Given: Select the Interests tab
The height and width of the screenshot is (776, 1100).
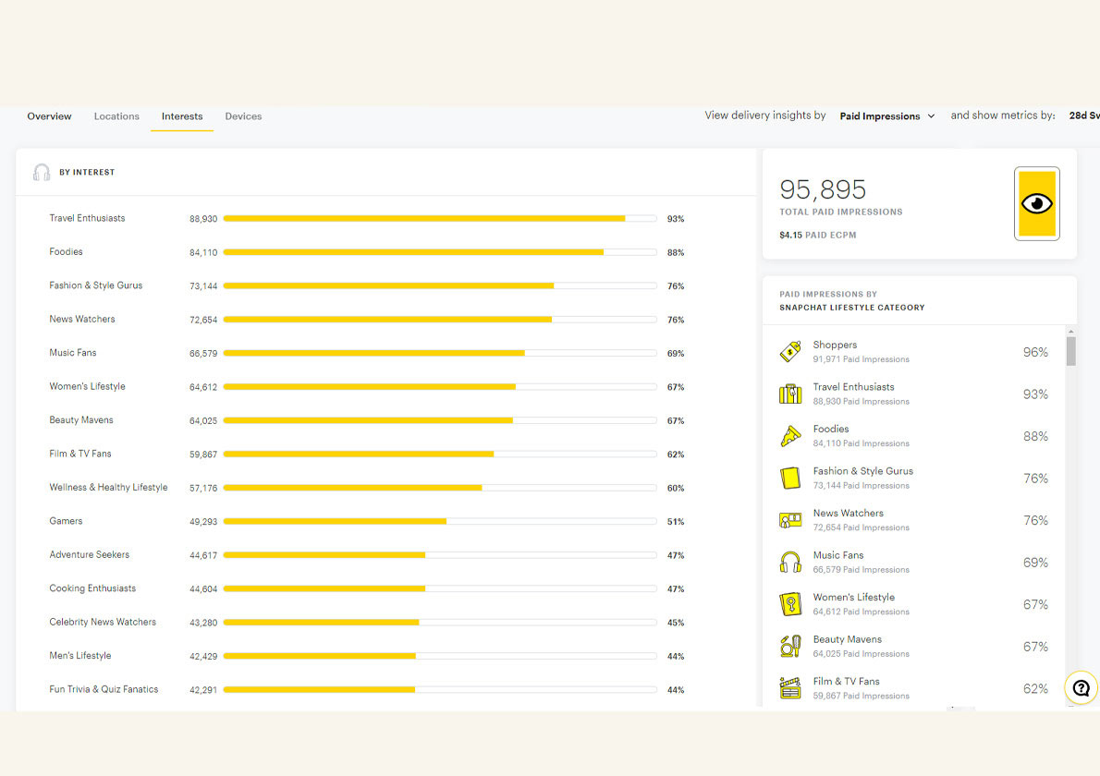Looking at the screenshot, I should coord(182,116).
